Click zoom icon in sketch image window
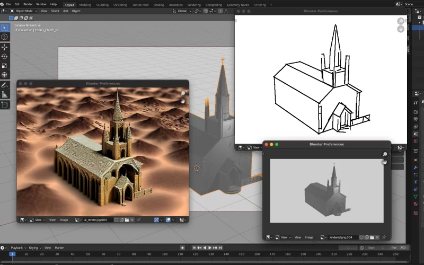 click(x=401, y=21)
